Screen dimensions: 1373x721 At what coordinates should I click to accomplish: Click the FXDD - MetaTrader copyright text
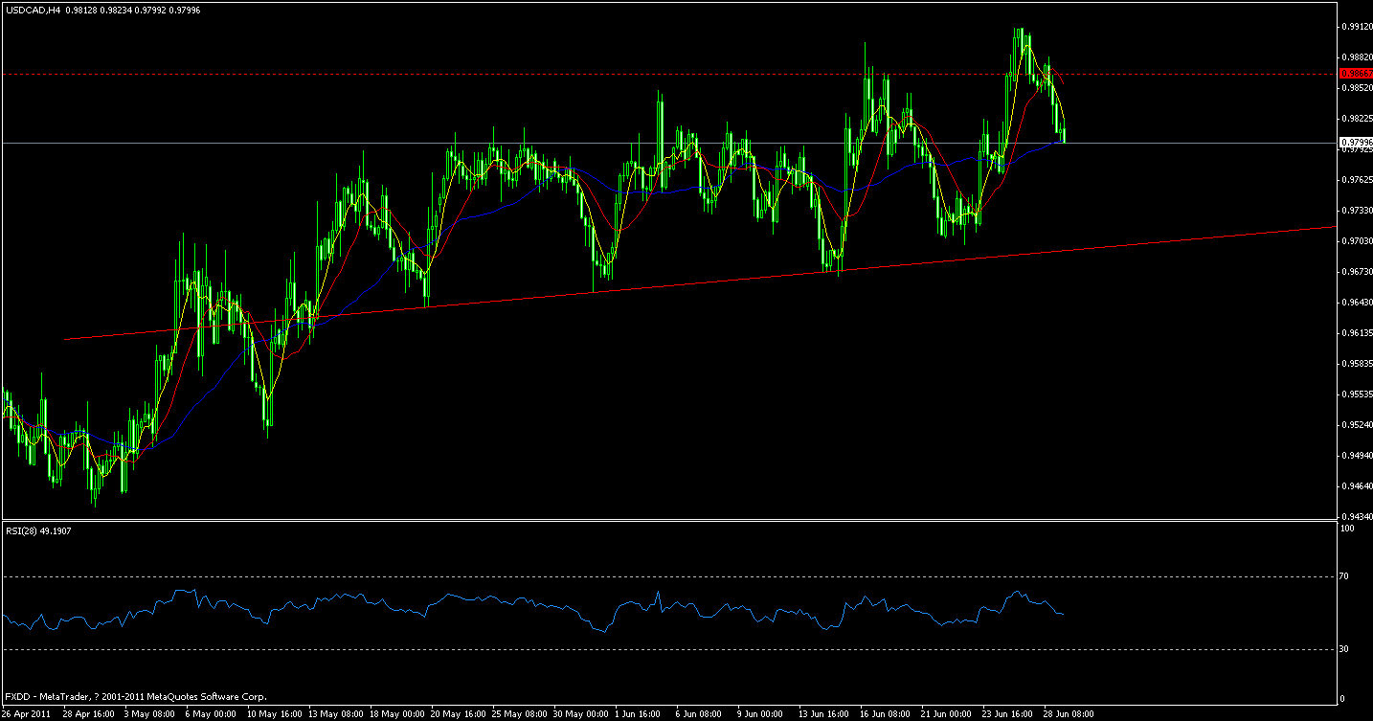pos(134,696)
